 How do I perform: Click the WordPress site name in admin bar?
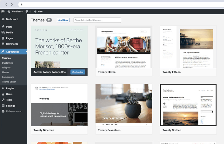point(17,12)
